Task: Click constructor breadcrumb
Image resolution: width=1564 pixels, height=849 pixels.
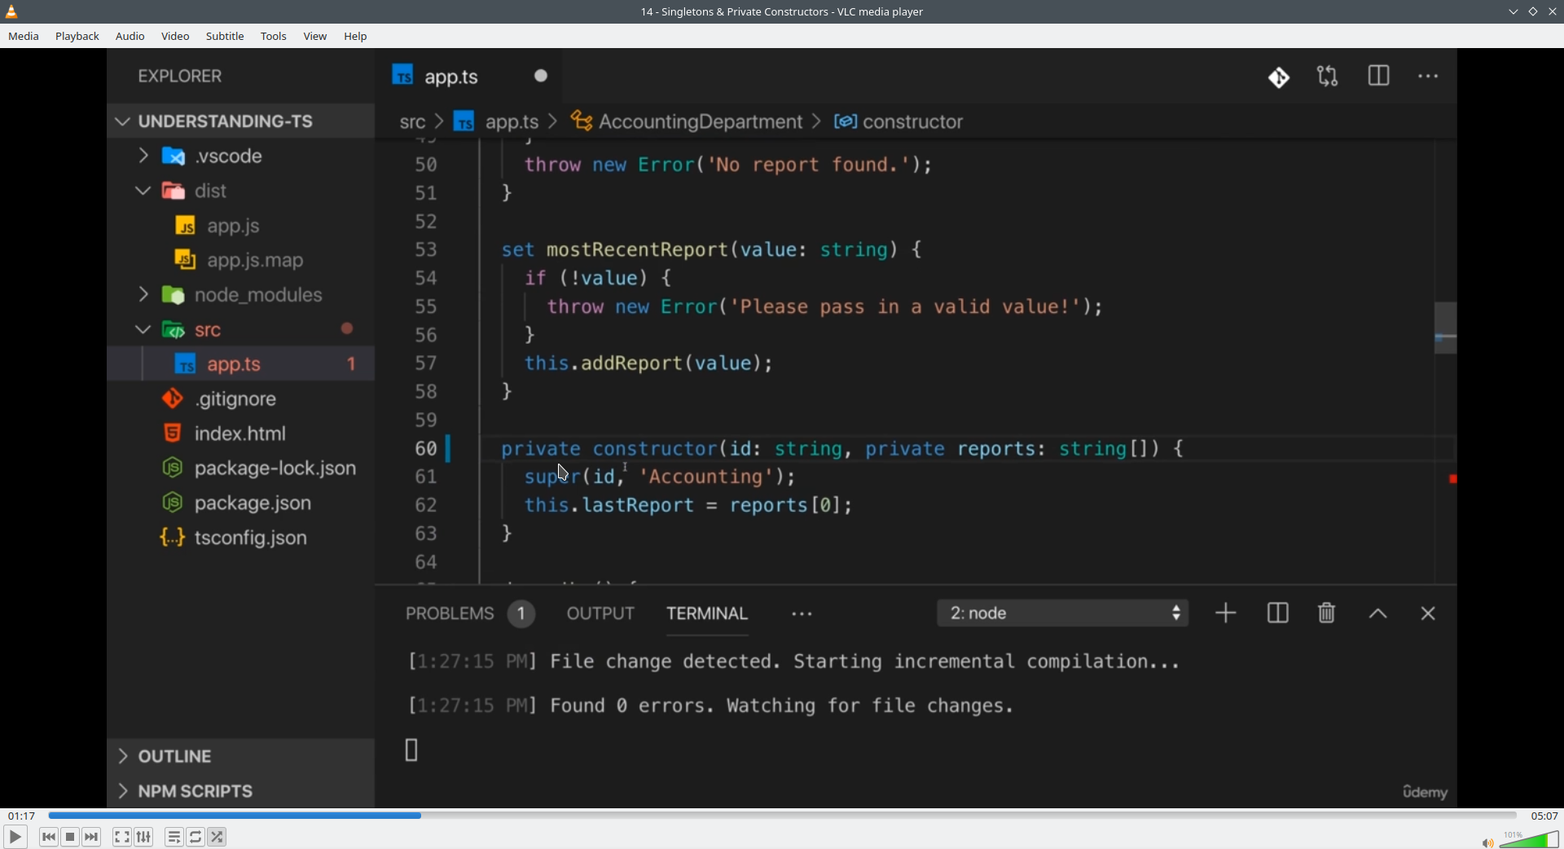Action: [x=899, y=122]
